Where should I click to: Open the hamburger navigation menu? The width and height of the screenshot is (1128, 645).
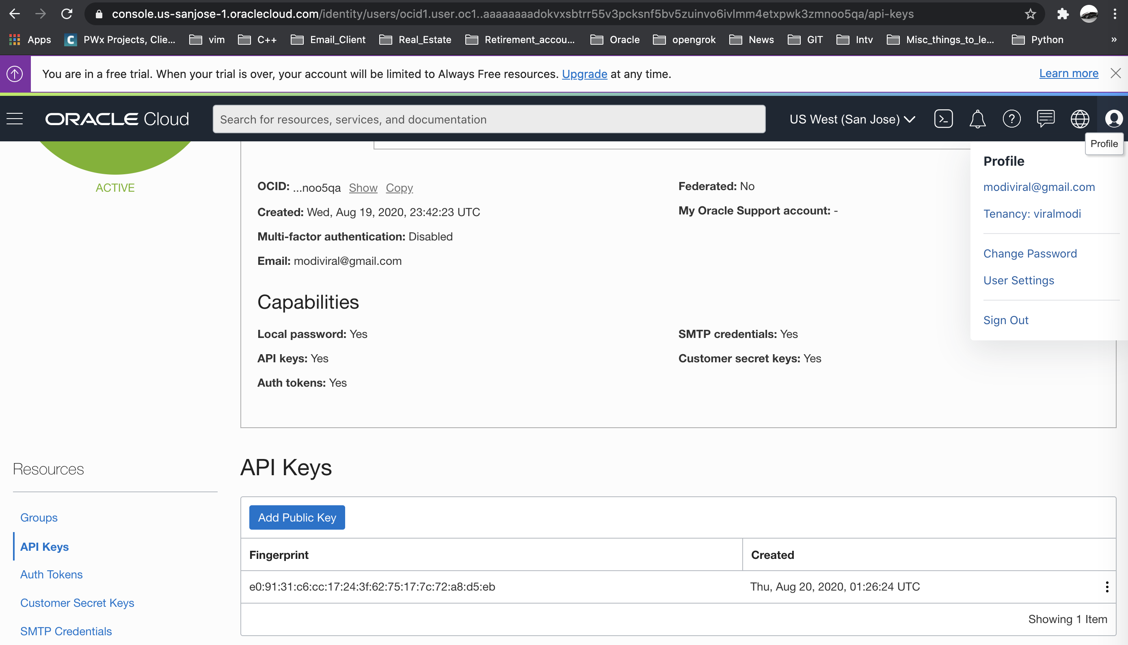point(15,119)
